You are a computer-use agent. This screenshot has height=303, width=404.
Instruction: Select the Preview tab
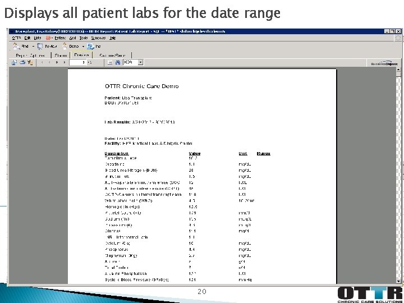(x=81, y=55)
